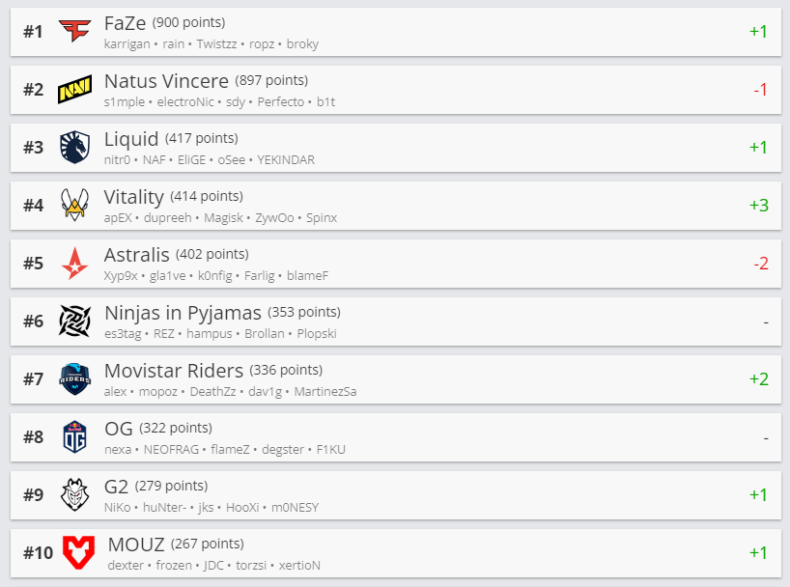Click player s1mple in Natus Vincere roster
The image size is (790, 587).
[x=124, y=102]
